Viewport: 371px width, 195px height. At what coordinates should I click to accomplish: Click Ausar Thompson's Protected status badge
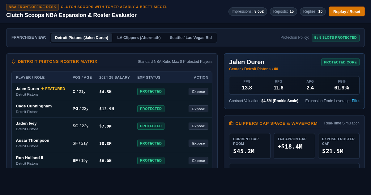pos(151,143)
